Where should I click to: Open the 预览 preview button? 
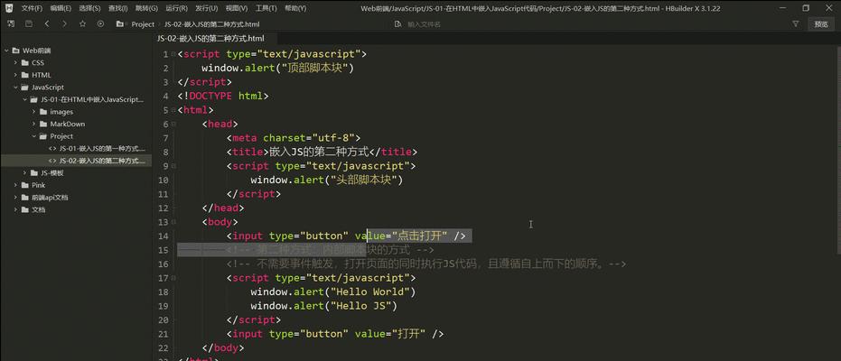[820, 24]
